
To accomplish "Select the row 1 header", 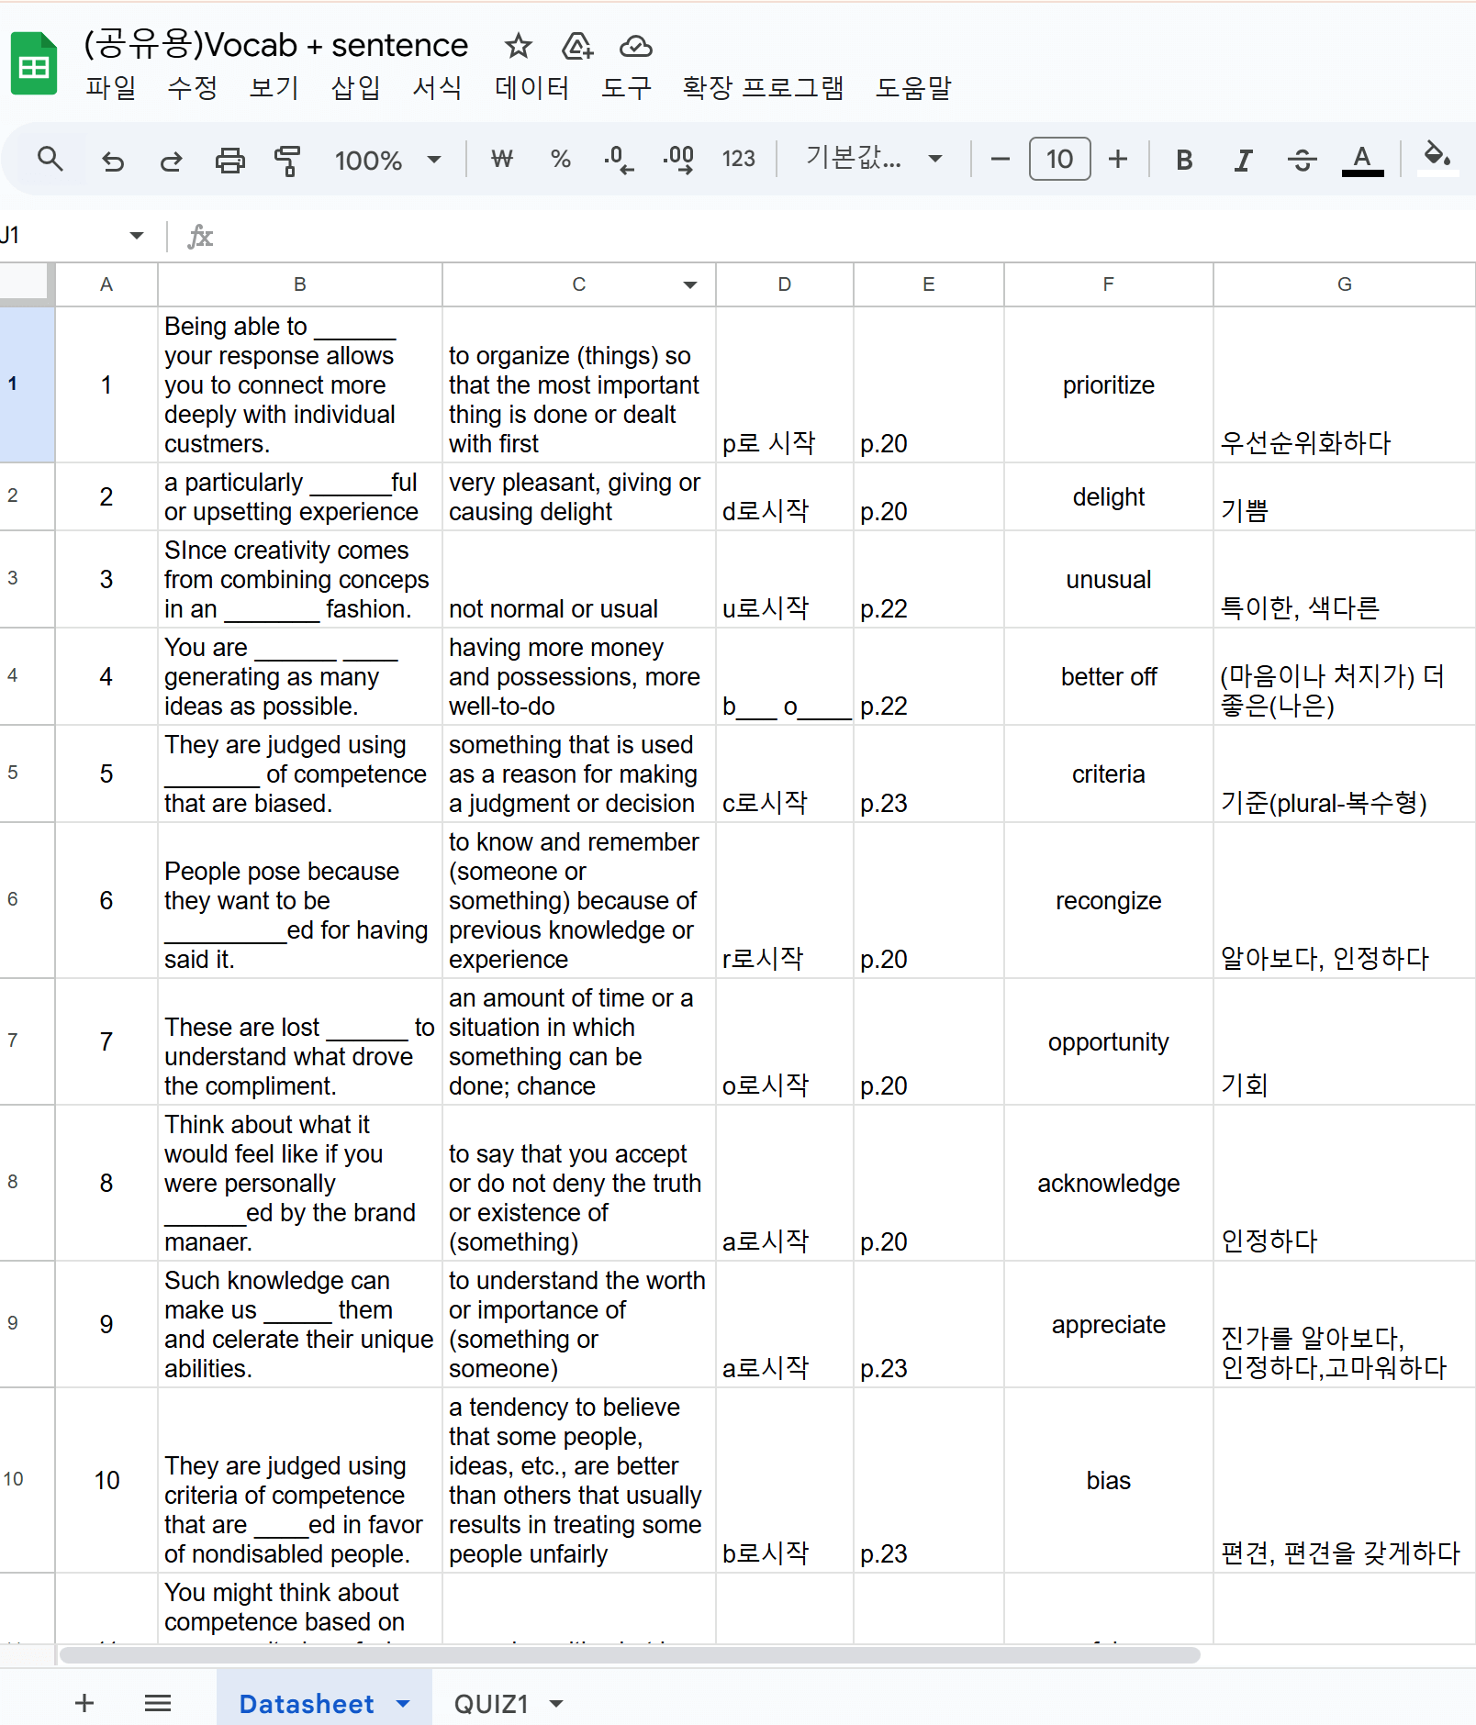I will (x=28, y=384).
